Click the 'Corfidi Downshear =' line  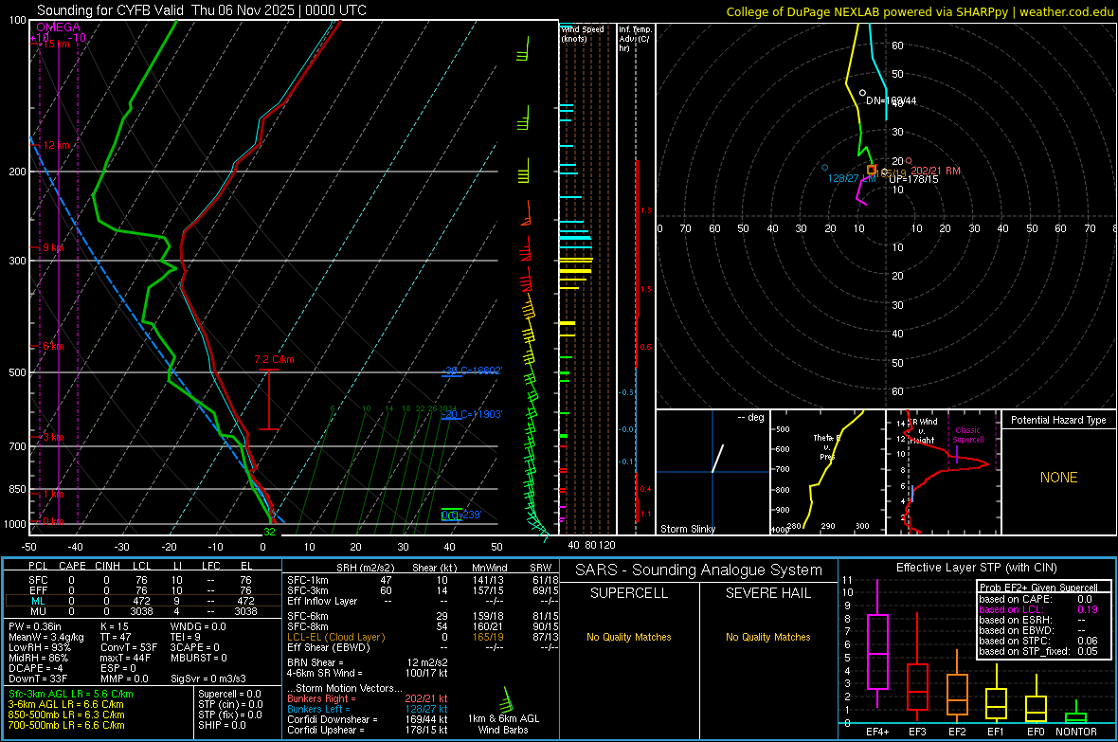368,719
